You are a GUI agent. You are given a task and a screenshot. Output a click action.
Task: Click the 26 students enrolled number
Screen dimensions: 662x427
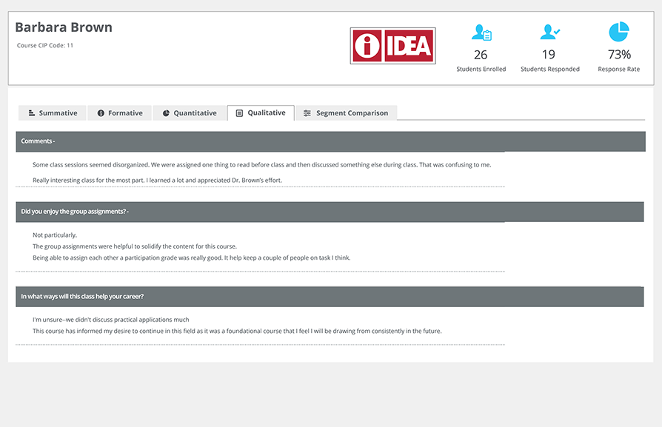click(481, 55)
